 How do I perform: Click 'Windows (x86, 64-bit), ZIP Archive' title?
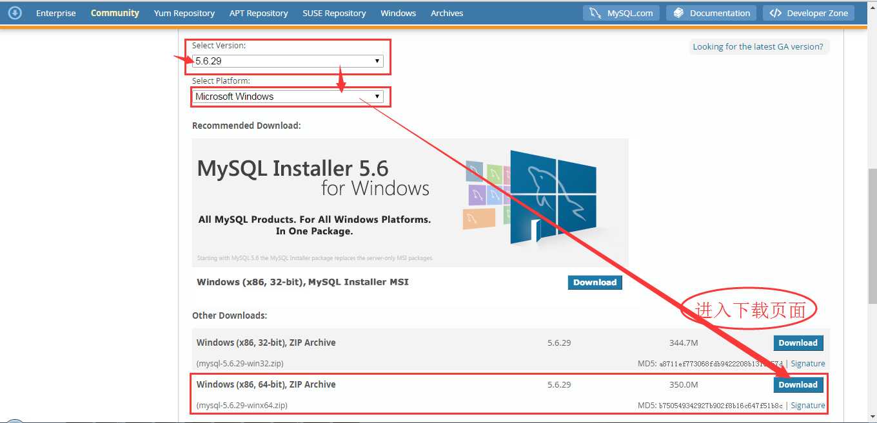[x=266, y=384]
